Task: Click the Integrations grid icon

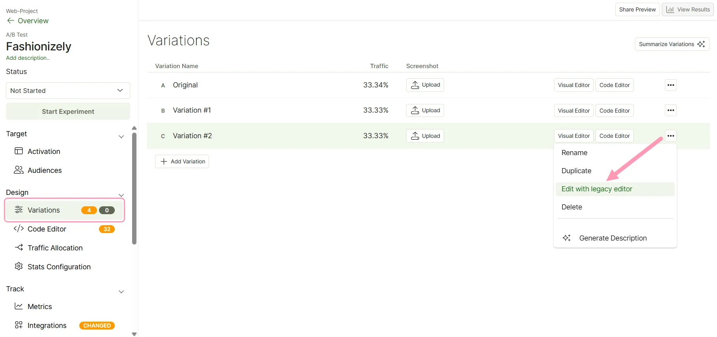Action: pos(19,325)
